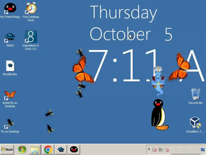206x155 pixels.
Task: Launch Google Chrome from the taskbar
Action: point(48,150)
